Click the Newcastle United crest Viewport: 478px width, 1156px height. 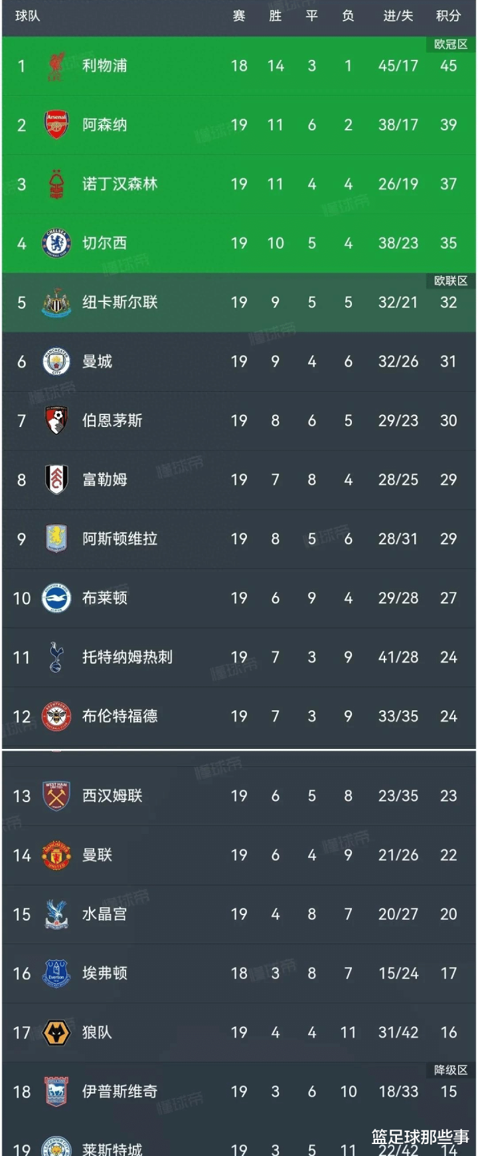point(56,303)
